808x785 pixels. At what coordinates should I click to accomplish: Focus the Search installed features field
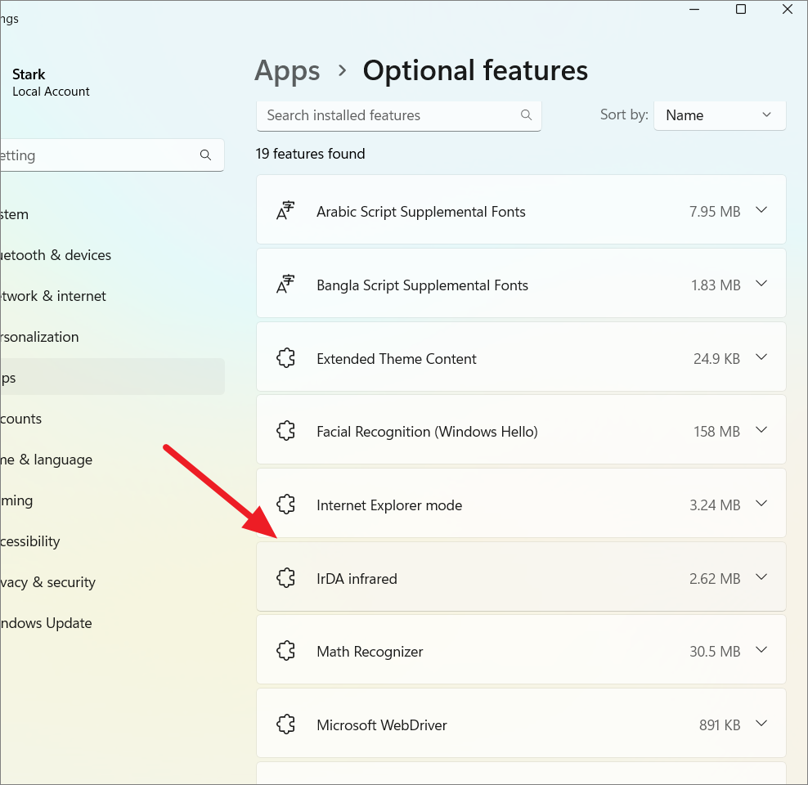[x=388, y=115]
